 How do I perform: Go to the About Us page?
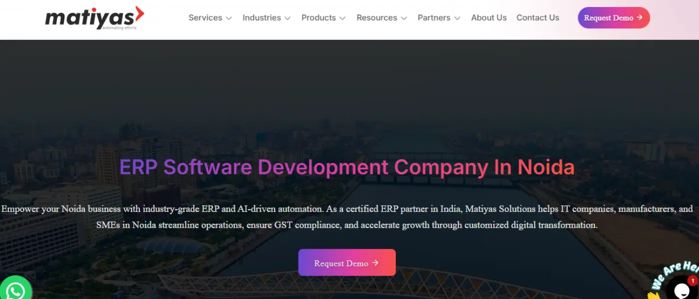tap(489, 18)
